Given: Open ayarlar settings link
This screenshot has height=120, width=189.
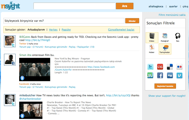Looking at the screenshot, I should [x=173, y=7].
